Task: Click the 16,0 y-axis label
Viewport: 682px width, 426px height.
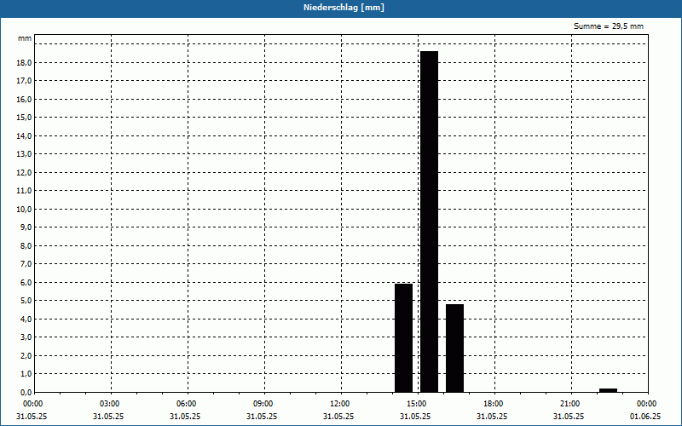Action: click(24, 99)
